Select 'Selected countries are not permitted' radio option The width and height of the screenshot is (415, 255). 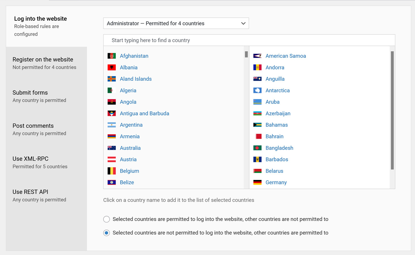point(107,233)
